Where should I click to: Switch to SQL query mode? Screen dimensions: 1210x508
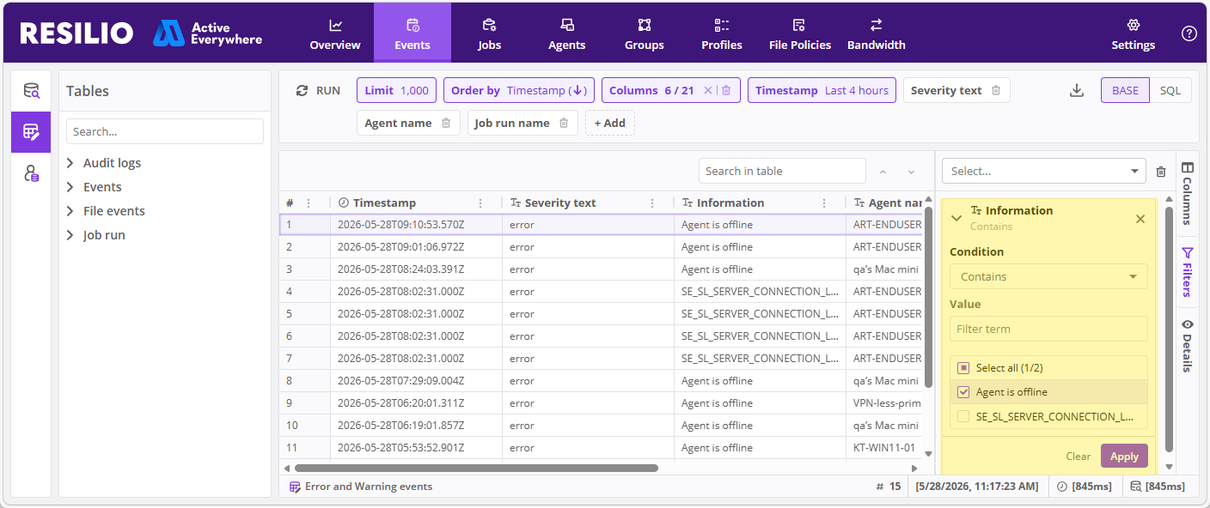coord(1170,90)
